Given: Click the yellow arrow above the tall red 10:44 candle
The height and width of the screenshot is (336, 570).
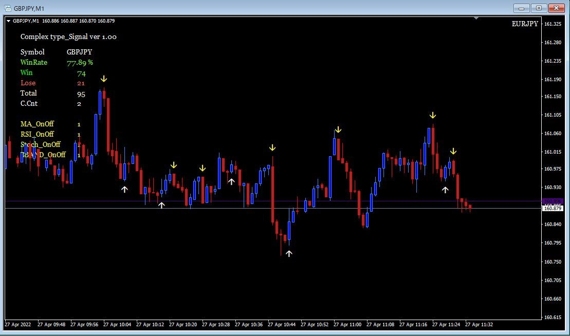Looking at the screenshot, I should 272,148.
